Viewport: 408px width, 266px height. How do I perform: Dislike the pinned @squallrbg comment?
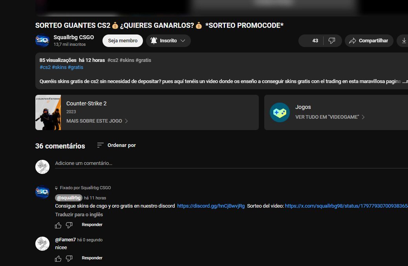[x=69, y=225]
